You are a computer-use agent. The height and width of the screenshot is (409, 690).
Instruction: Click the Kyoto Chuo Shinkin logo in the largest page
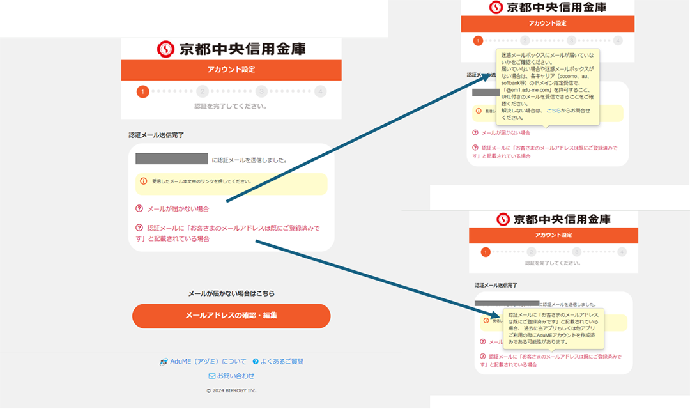coord(231,49)
